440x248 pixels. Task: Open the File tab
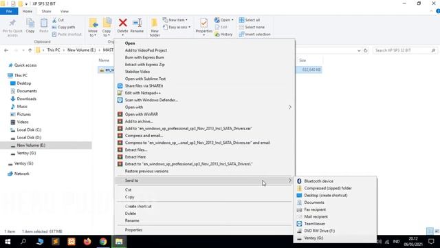(9, 11)
